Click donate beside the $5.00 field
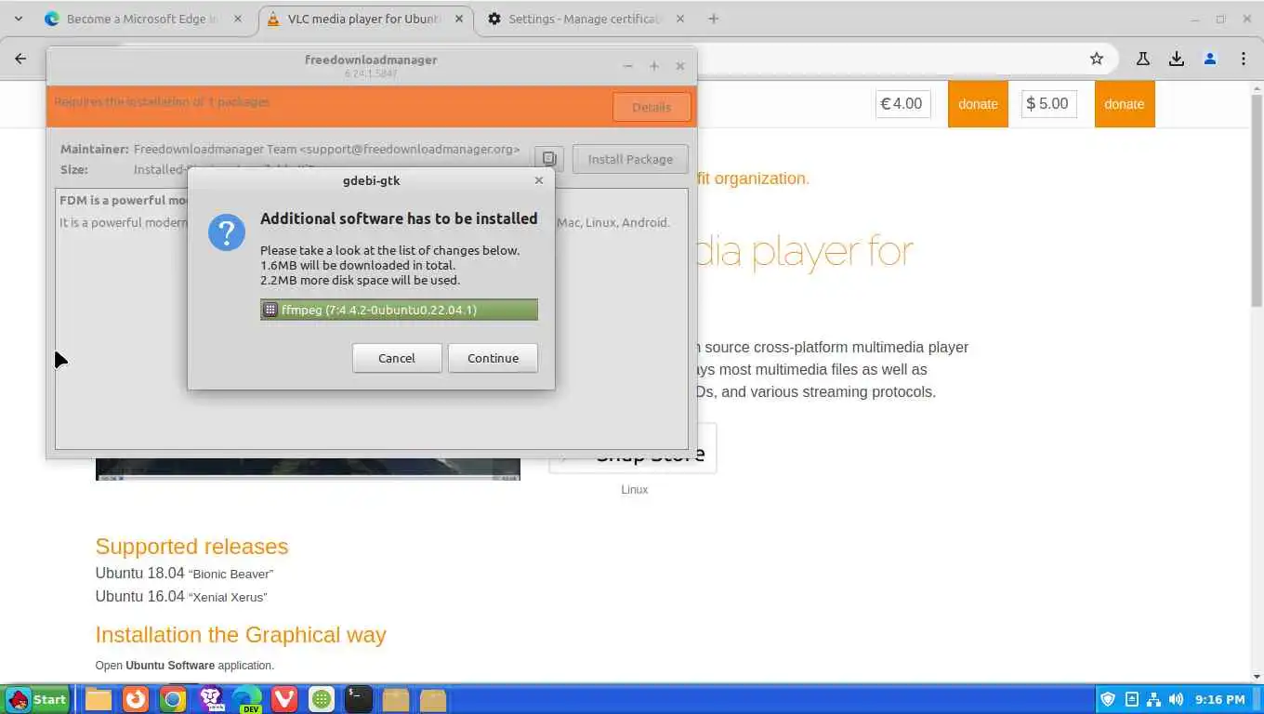1264x714 pixels. tap(1124, 104)
